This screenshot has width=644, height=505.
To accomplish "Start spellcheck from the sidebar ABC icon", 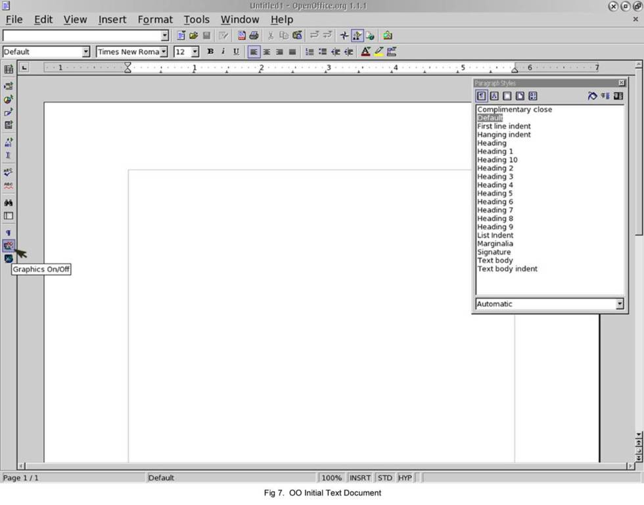I will (x=9, y=172).
